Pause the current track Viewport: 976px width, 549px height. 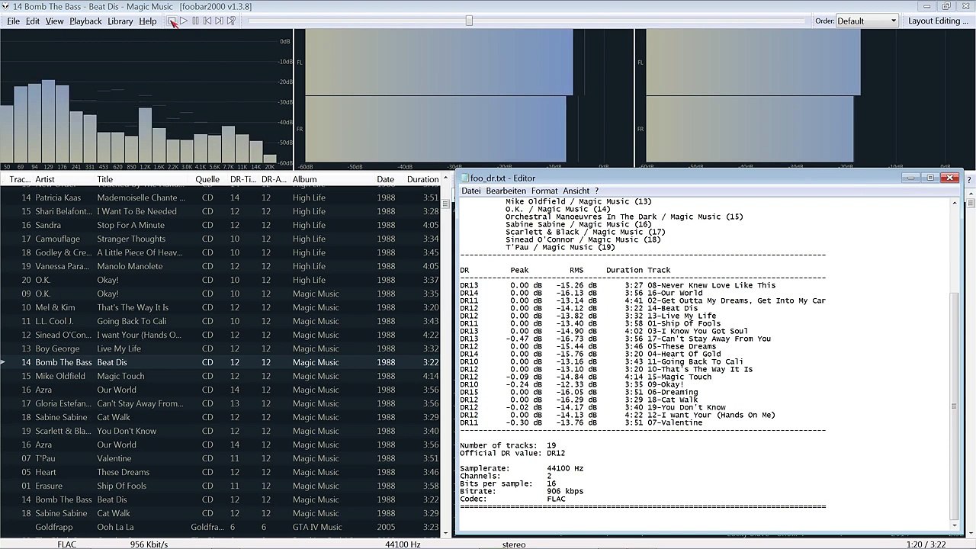(195, 21)
